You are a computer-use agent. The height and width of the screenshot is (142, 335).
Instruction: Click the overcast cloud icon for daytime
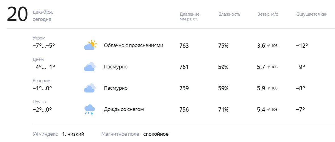(x=90, y=67)
